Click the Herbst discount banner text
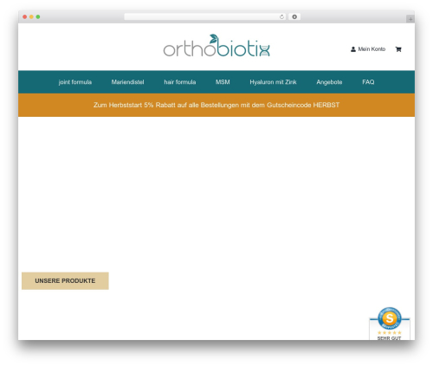 (x=216, y=105)
